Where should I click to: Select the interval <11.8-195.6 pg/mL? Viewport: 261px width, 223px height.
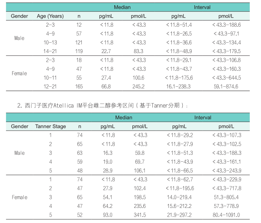tap(180, 188)
